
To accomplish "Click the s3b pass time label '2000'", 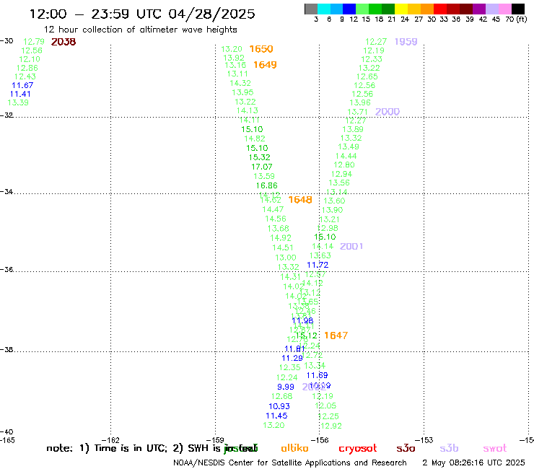I will click(388, 112).
